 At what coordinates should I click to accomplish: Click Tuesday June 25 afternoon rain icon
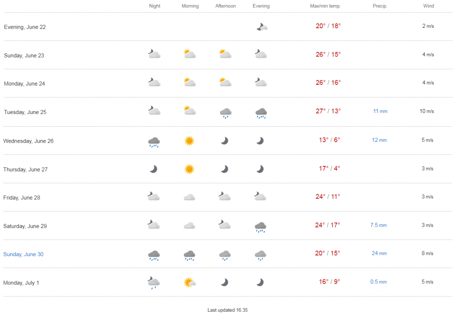tap(225, 113)
